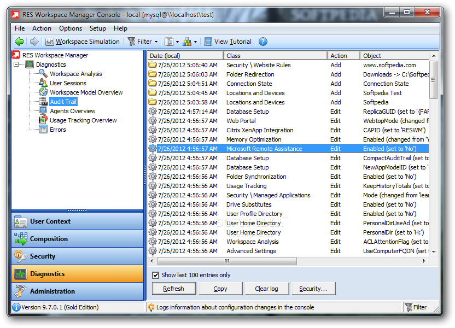
Task: Open the Filter dropdown arrow in toolbar
Action: click(156, 42)
